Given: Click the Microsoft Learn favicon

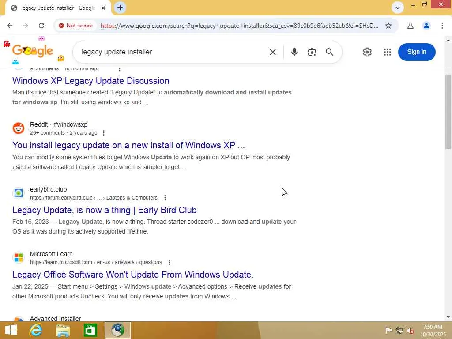Looking at the screenshot, I should [x=19, y=257].
